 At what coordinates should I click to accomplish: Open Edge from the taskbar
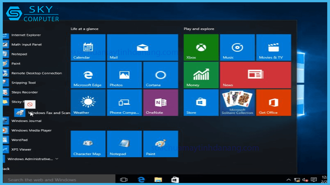pyautogui.click(x=141, y=180)
